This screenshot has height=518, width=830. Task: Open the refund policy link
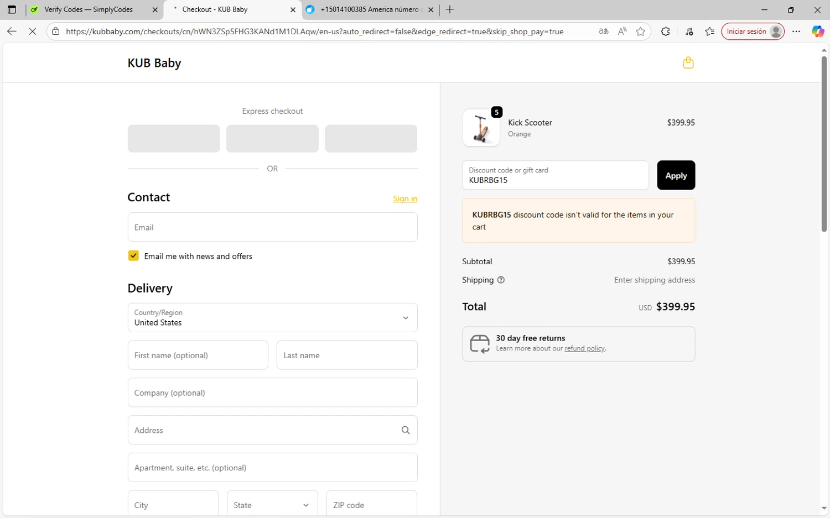[584, 348]
